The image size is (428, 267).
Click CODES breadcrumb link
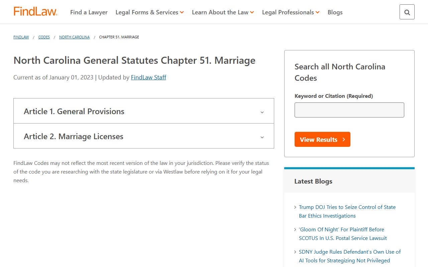[44, 37]
